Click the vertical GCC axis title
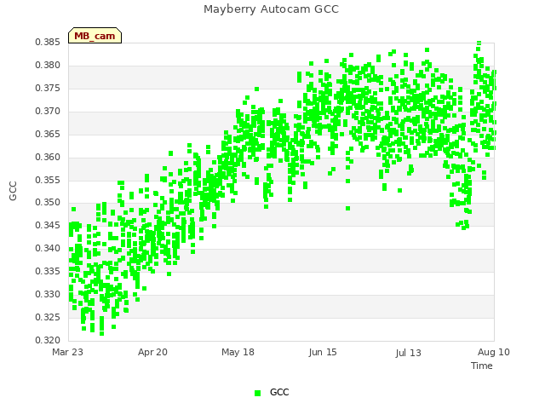Viewport: 545px width, 409px height. tap(13, 191)
